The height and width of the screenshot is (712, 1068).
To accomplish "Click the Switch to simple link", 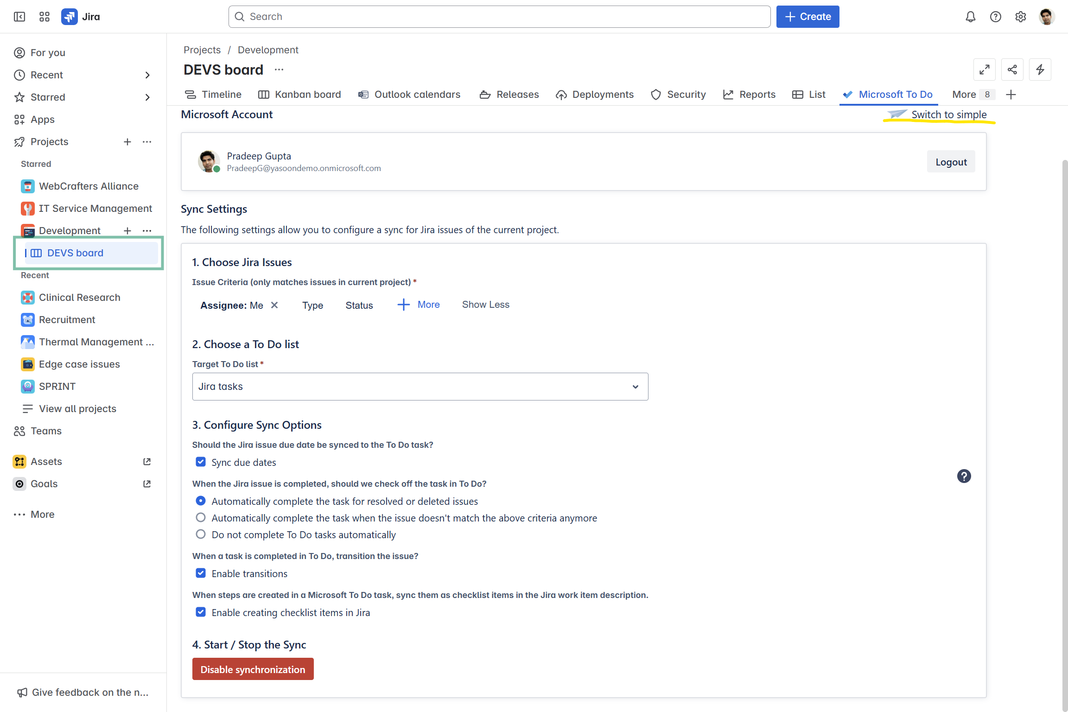I will [948, 114].
